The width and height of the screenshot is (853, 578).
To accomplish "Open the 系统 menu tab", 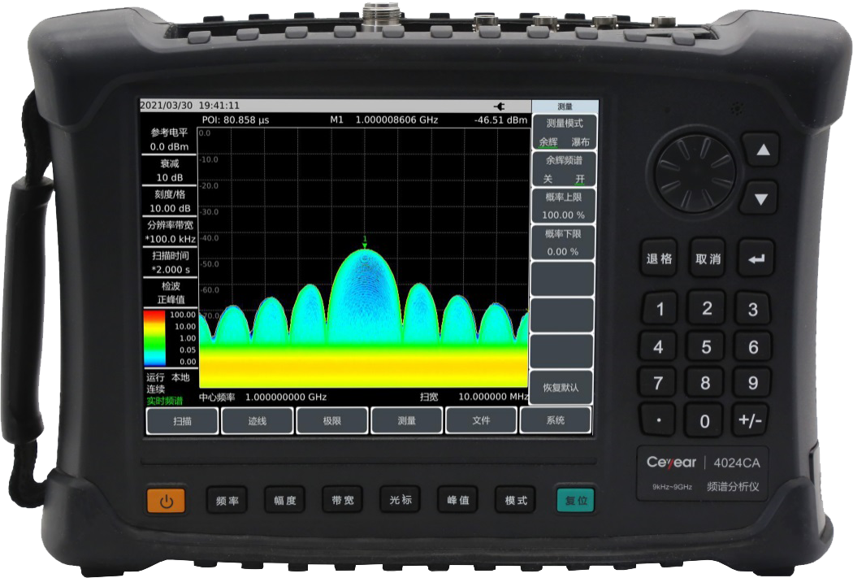I will pos(556,421).
